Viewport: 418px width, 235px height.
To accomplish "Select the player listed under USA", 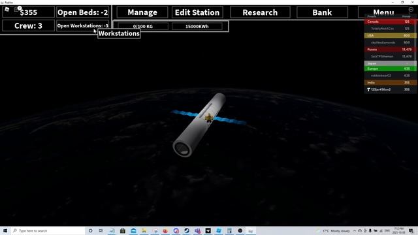I will [x=390, y=42].
